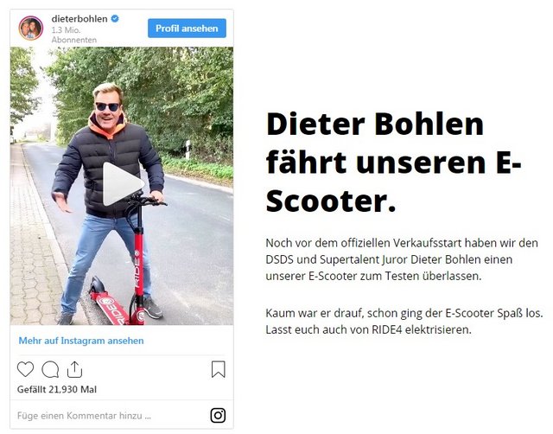Screen dimensions: 553x434
Task: Like the post with the heart icon
Action: click(x=25, y=369)
